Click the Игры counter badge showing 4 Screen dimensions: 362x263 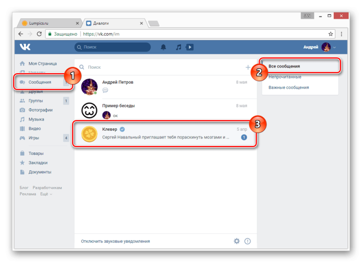click(66, 138)
